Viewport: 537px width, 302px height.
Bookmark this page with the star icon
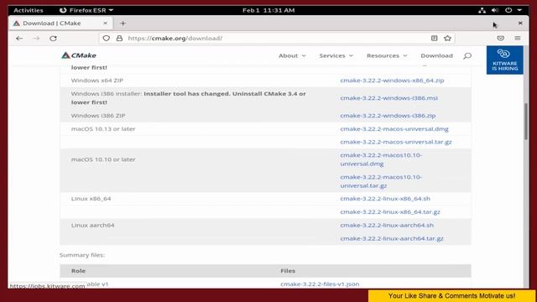(447, 39)
